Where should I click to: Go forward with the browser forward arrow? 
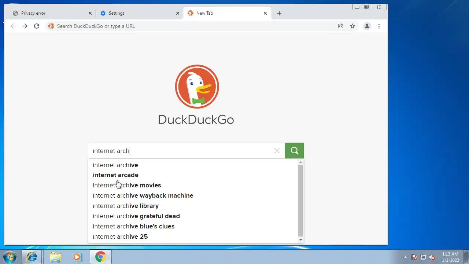(25, 26)
